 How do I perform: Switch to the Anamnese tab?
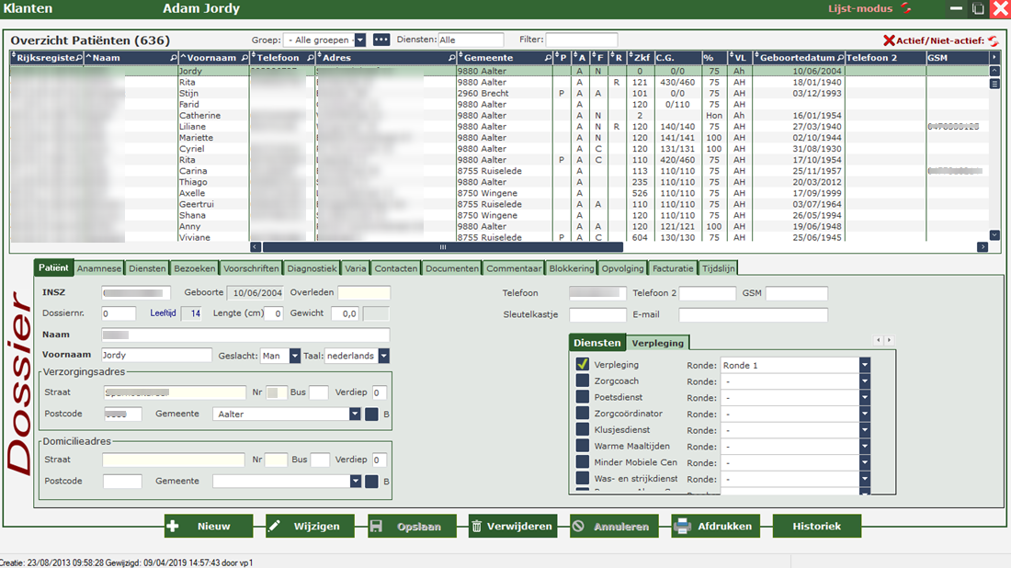tap(98, 268)
